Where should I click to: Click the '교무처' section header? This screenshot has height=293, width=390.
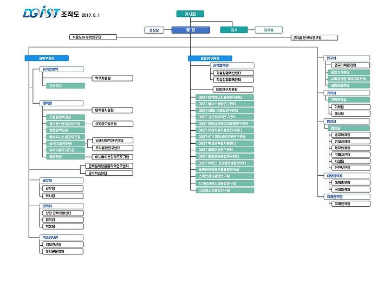click(62, 180)
